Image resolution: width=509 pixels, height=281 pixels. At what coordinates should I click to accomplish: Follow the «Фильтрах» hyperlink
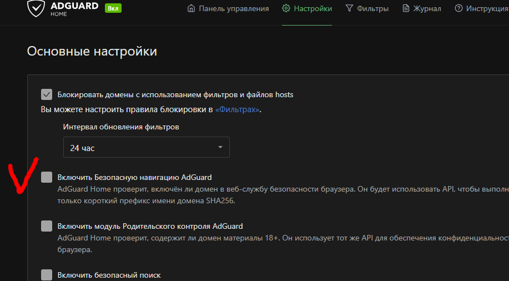[x=237, y=109]
